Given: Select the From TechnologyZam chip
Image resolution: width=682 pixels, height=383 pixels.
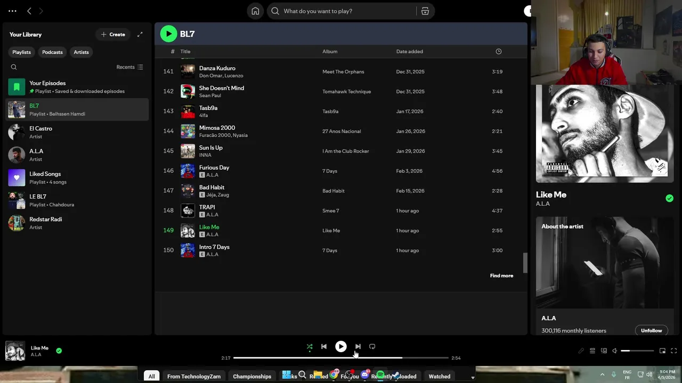Looking at the screenshot, I should (x=194, y=376).
